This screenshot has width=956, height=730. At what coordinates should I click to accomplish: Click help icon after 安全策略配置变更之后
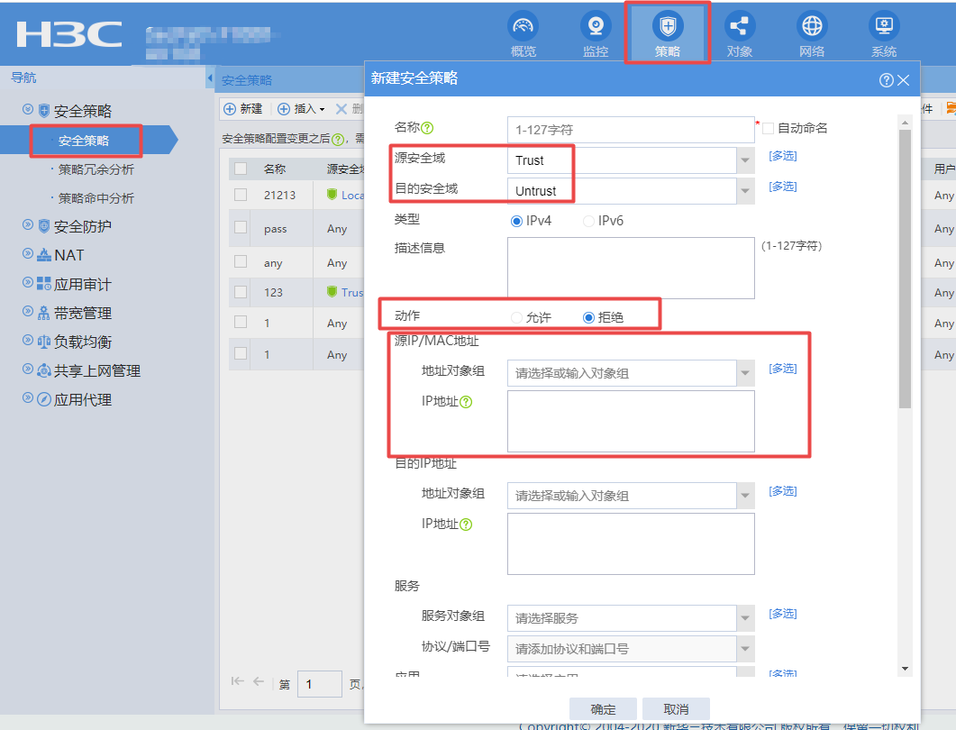pyautogui.click(x=337, y=140)
